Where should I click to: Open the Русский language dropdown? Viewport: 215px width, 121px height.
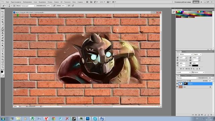click(183, 72)
